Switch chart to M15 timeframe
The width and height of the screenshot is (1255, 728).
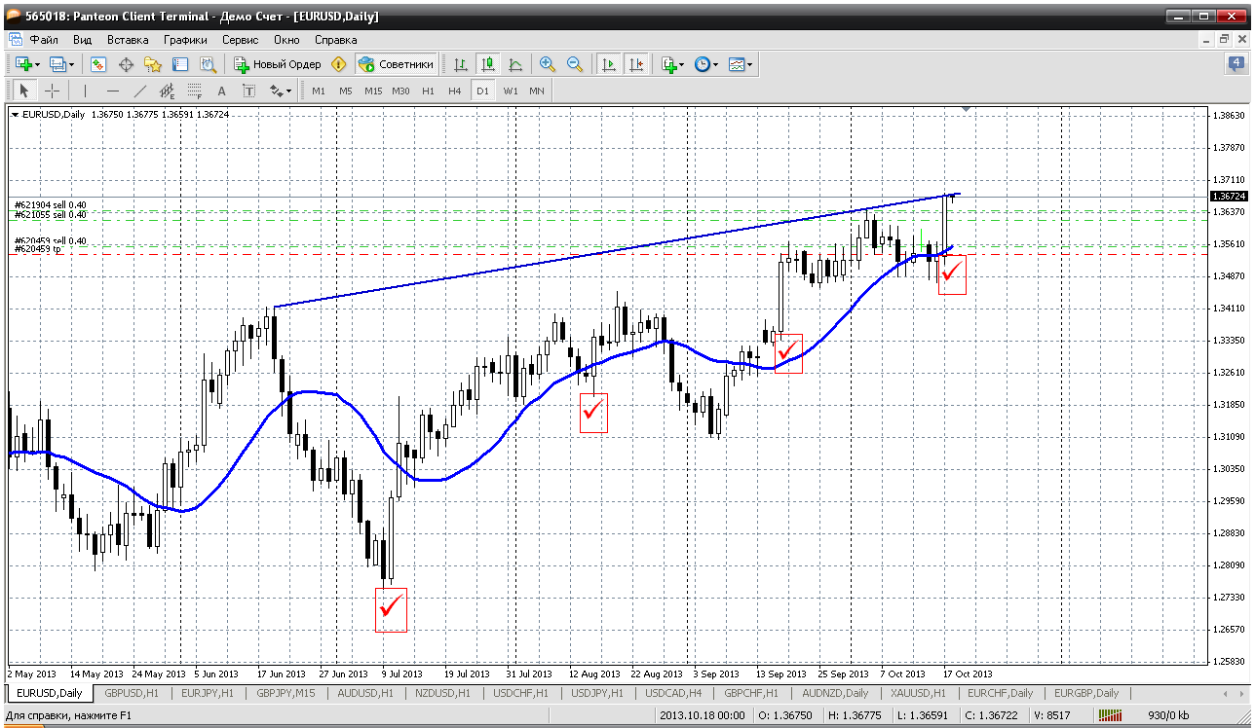(373, 91)
